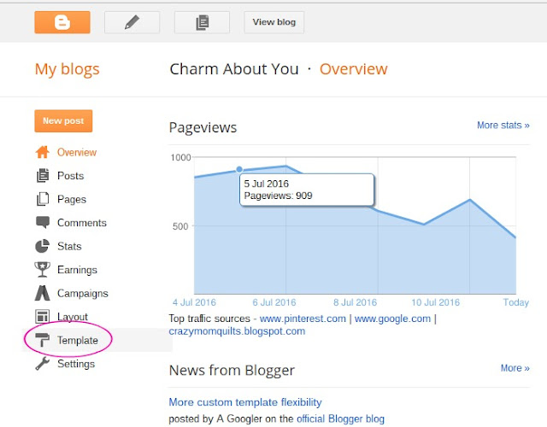Click the 5 Jul 2016 chart data point

click(x=239, y=170)
